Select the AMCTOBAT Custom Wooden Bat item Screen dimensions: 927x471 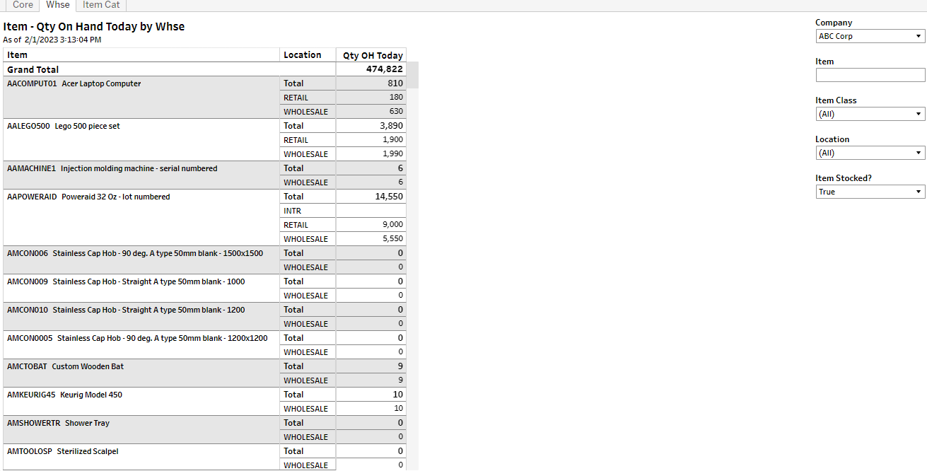pos(65,366)
